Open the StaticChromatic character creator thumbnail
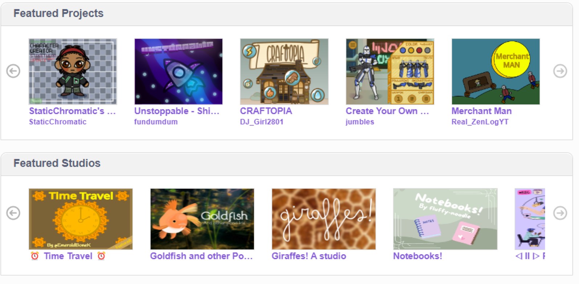The image size is (579, 284). click(73, 72)
